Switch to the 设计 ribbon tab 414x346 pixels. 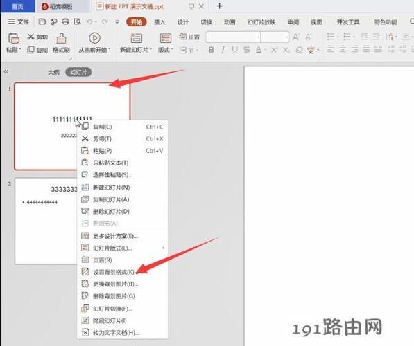[182, 22]
